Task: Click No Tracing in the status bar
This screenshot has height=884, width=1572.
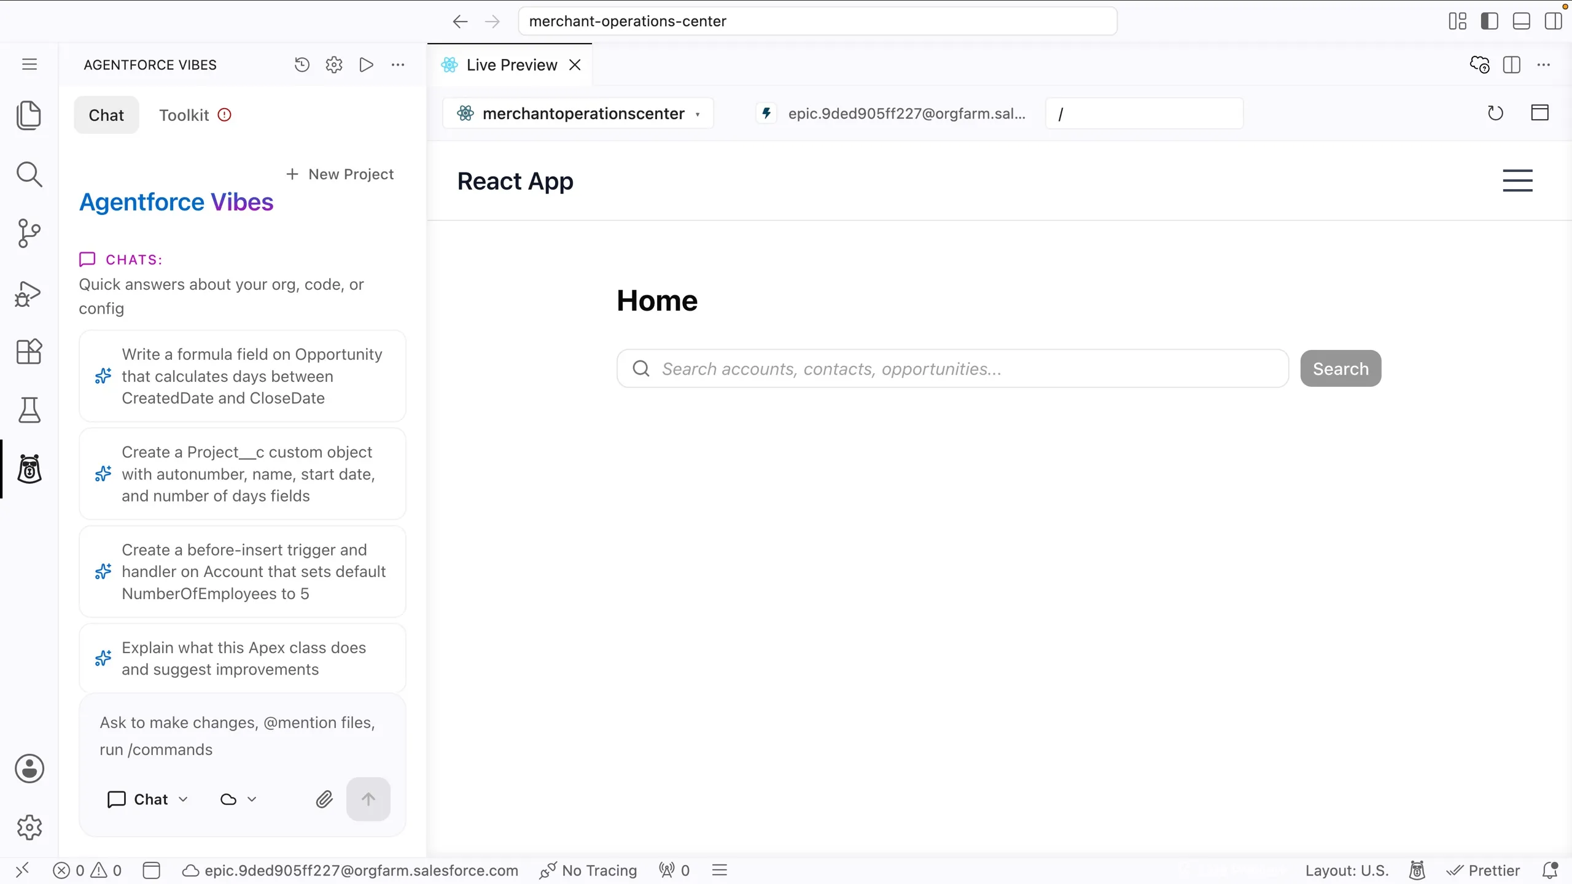Action: [588, 870]
